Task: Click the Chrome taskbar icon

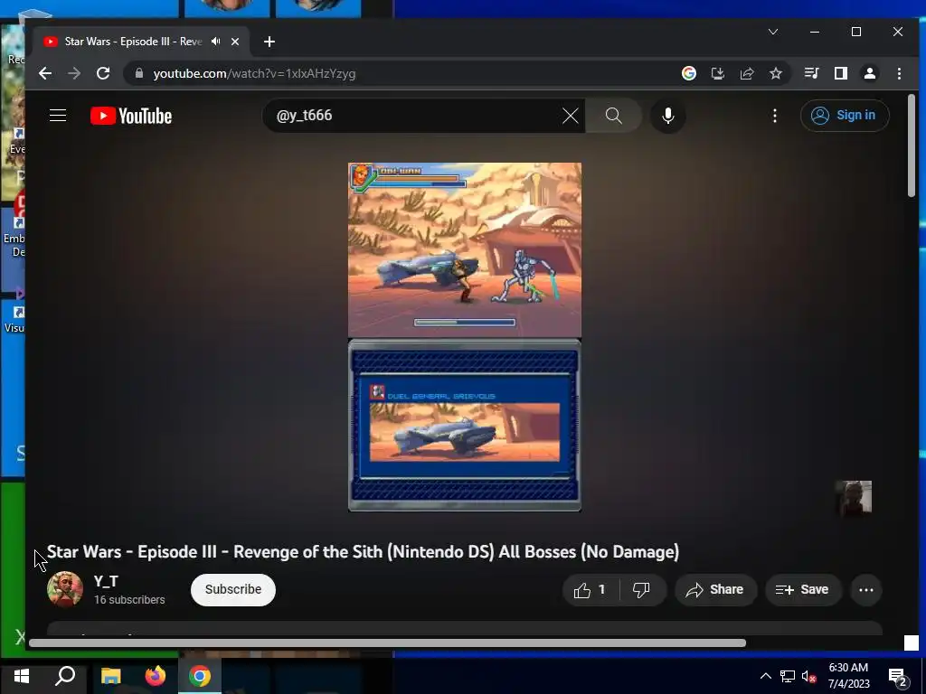Action: point(200,676)
